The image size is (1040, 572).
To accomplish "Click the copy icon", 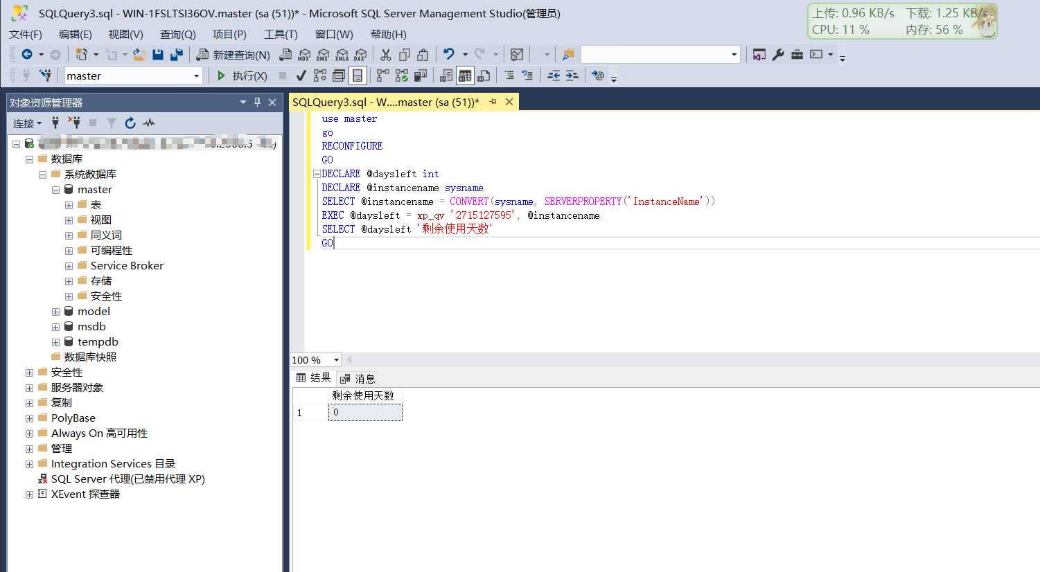I will tap(405, 55).
